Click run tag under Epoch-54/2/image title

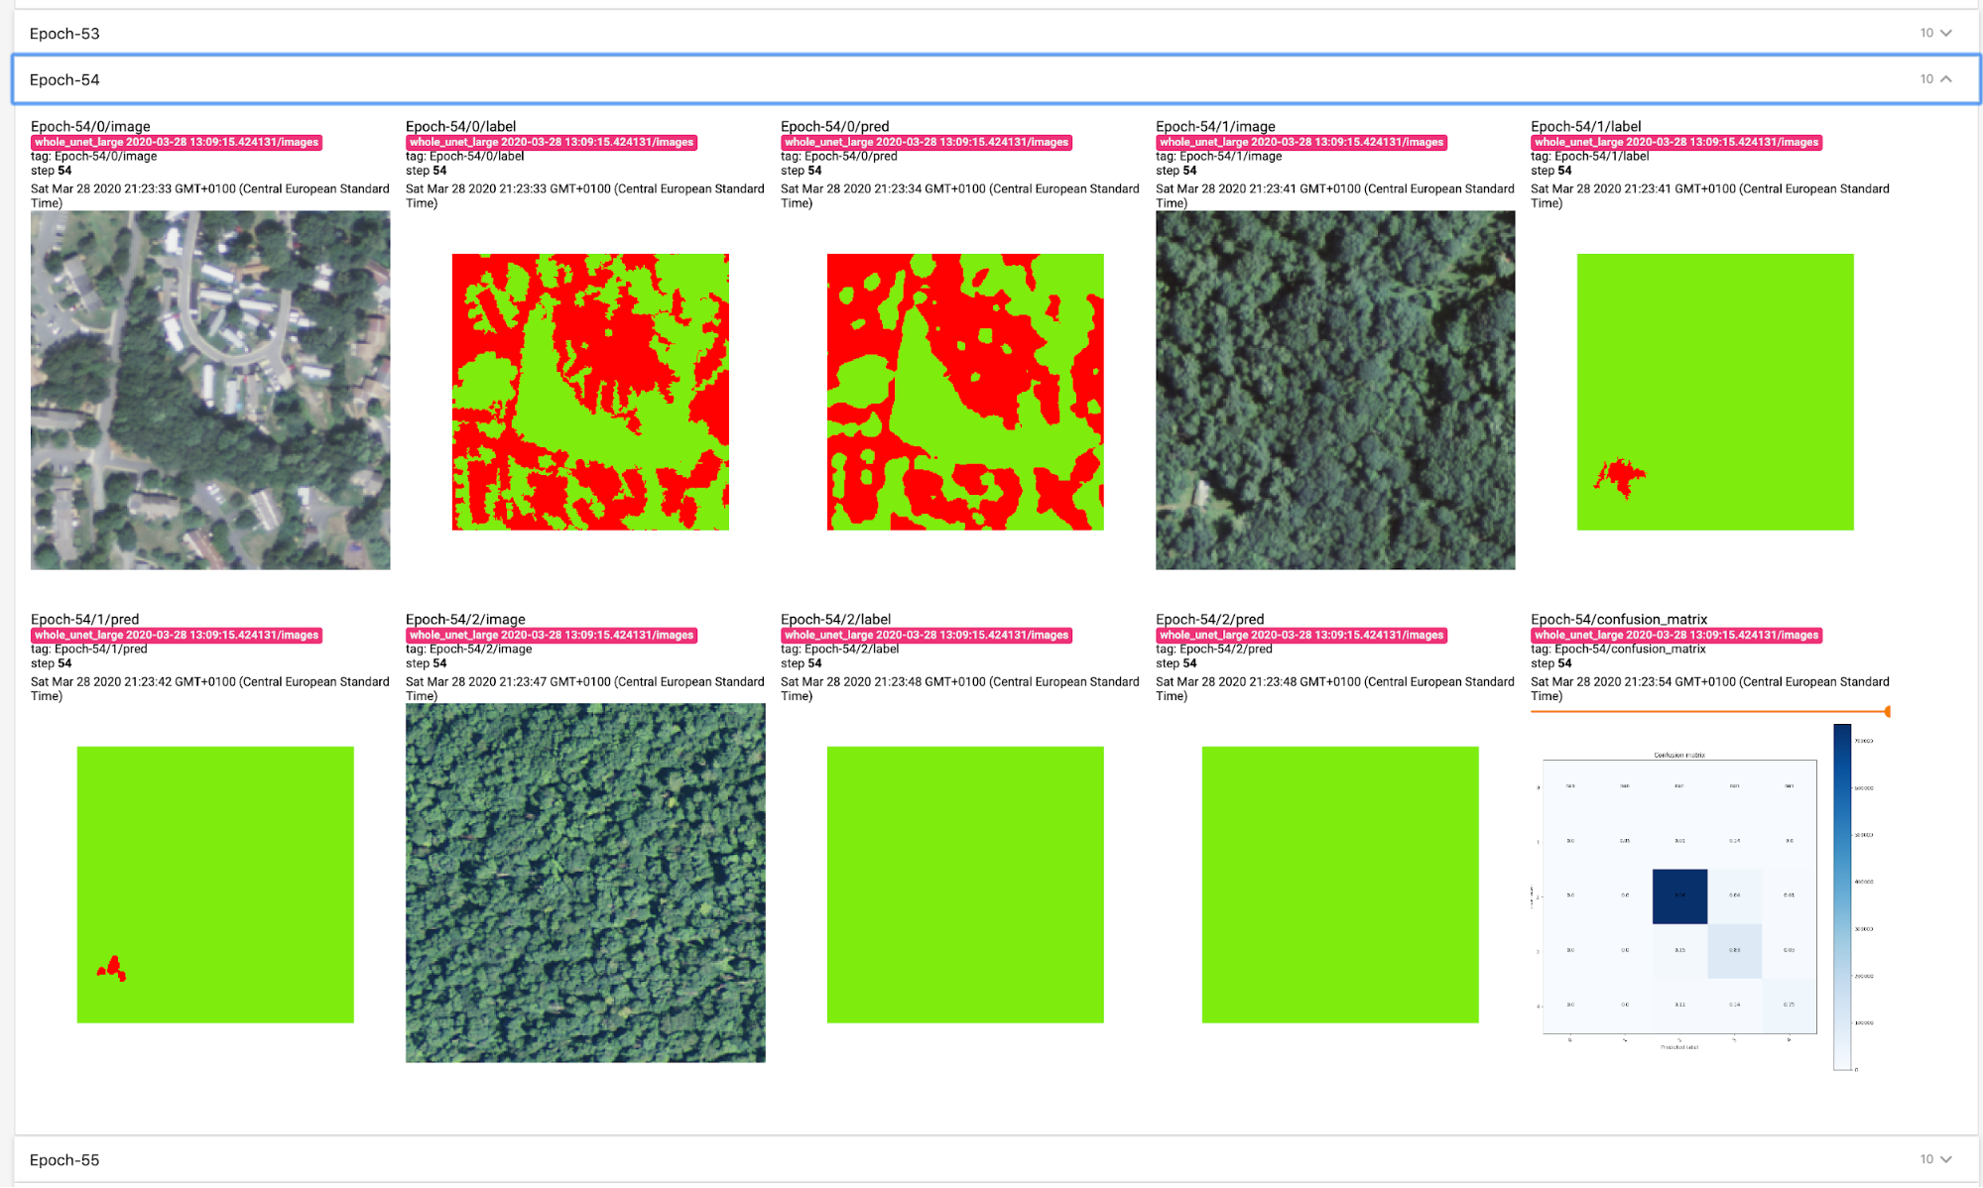(552, 635)
